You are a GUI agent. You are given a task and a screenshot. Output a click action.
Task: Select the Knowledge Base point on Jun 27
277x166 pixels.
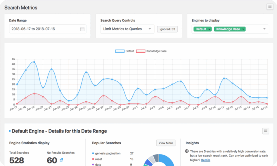point(103,95)
